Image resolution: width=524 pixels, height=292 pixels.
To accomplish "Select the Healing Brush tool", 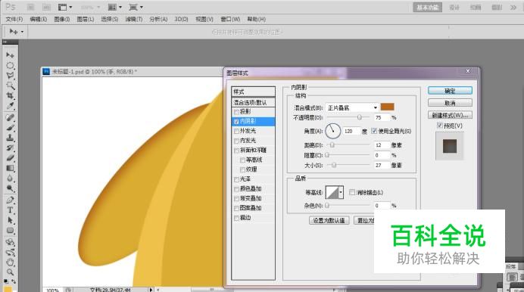I will [10, 118].
